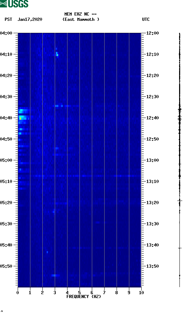Click the '1' frequency axis label
Screen dimensions: 195x315
point(30,293)
